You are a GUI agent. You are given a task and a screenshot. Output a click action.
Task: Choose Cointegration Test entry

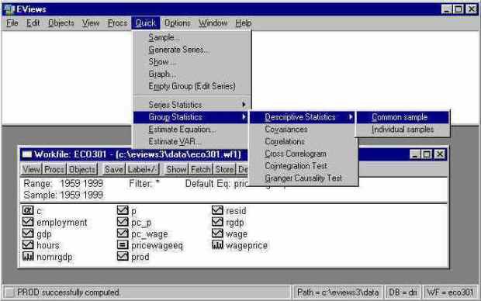tap(303, 166)
